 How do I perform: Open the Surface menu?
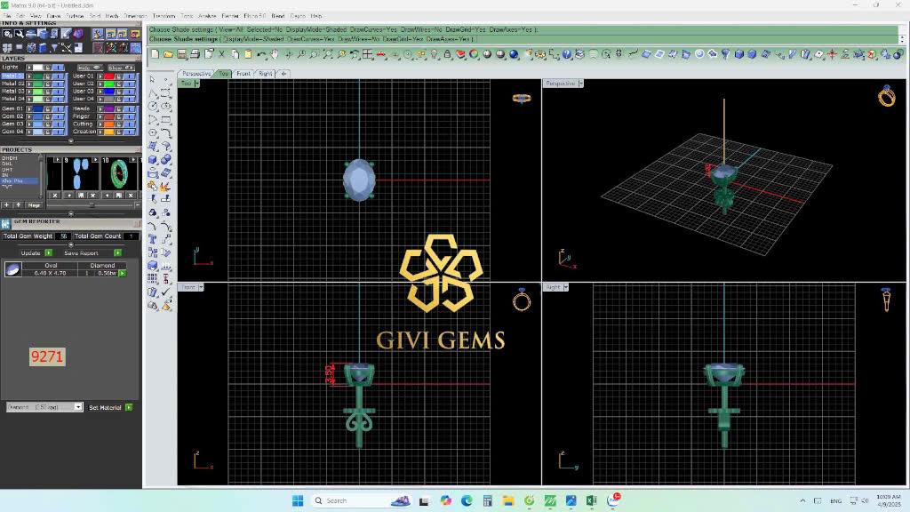[75, 16]
